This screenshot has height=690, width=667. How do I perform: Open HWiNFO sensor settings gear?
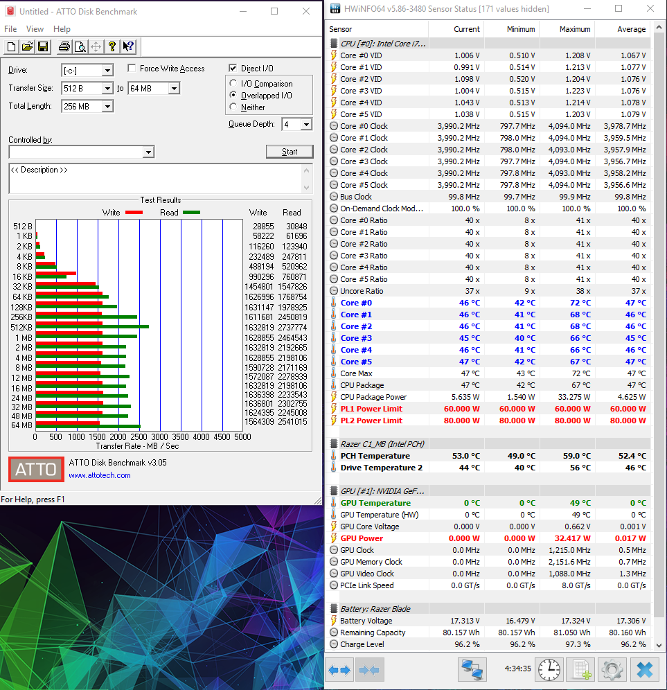[612, 670]
